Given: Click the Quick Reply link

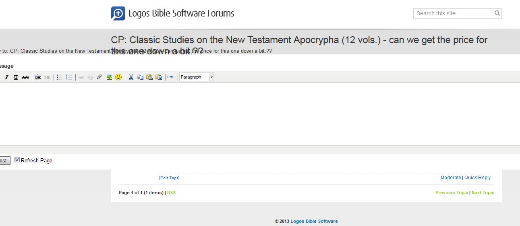Looking at the screenshot, I should click(x=478, y=178).
